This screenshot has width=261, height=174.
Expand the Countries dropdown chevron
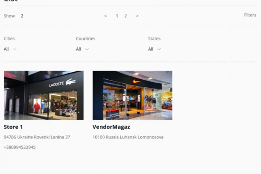tap(87, 49)
